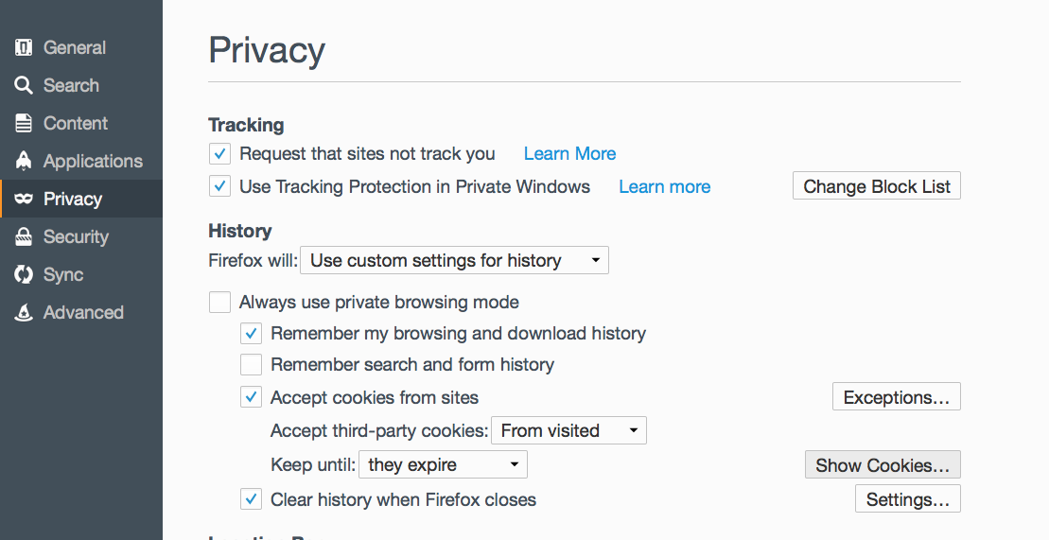Click the Privacy mask icon in sidebar
This screenshot has height=540, width=1049.
click(24, 199)
